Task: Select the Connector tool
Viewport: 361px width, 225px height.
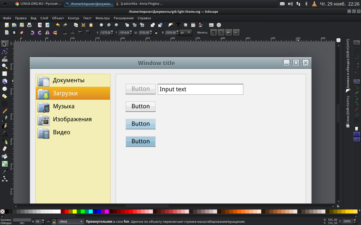Action: [x=5, y=179]
